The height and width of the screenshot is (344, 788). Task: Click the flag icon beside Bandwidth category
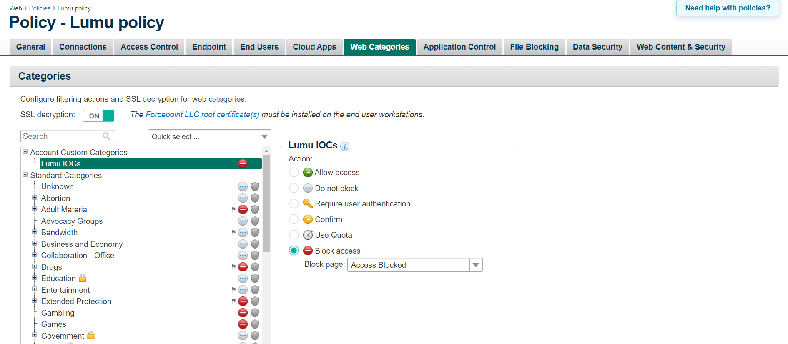point(233,233)
